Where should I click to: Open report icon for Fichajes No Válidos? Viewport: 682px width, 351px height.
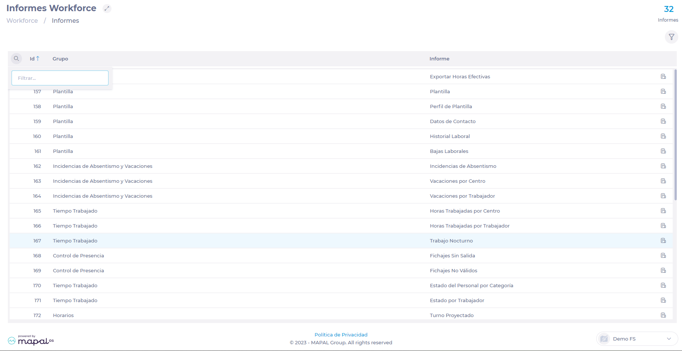tap(663, 270)
